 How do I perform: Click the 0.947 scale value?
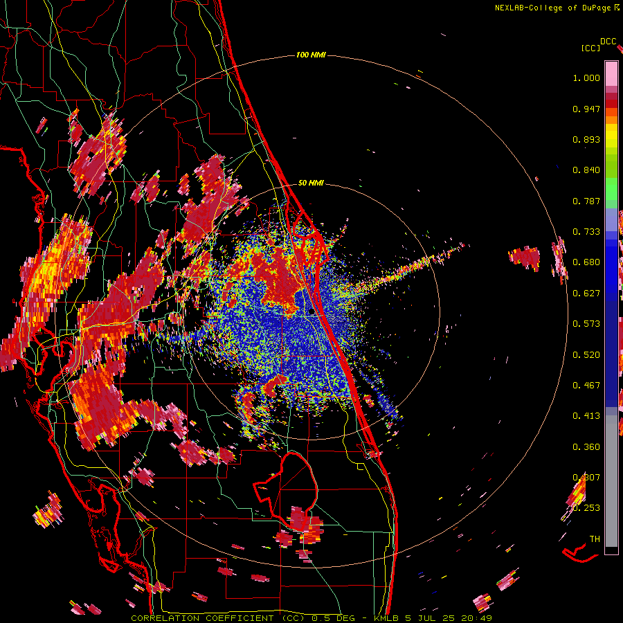click(586, 109)
